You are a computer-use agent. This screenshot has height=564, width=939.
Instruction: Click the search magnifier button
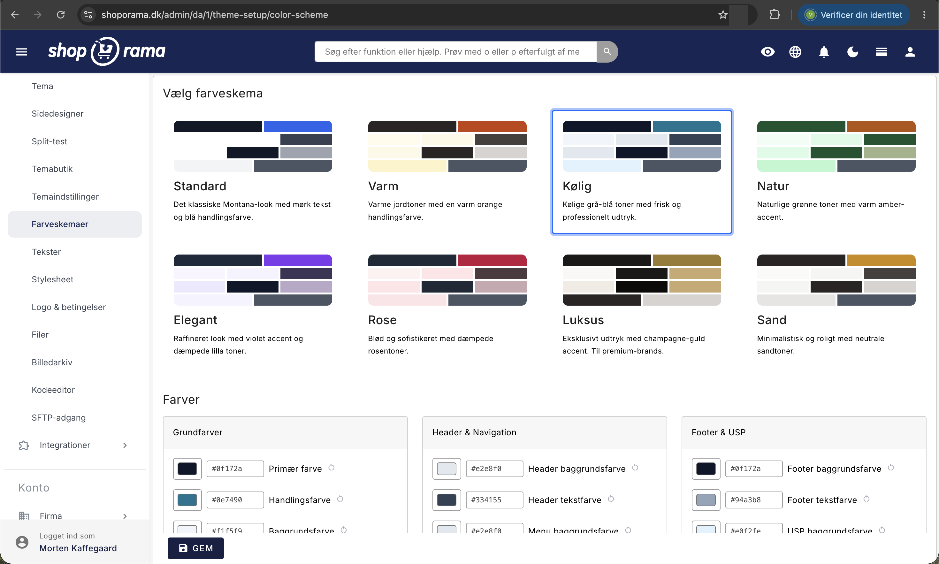(607, 51)
